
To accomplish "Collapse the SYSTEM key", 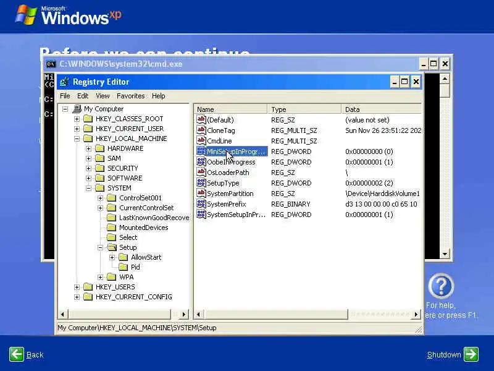I will (88, 189).
